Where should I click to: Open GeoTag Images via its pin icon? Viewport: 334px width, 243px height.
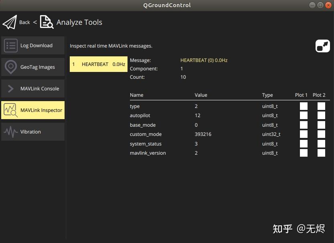[x=11, y=67]
